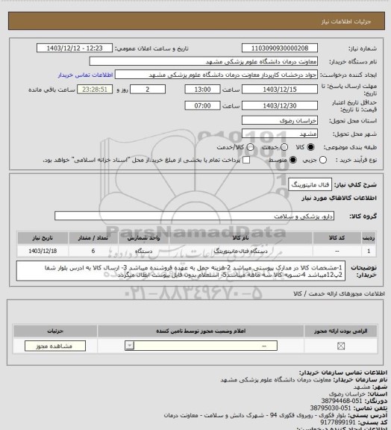
Task: Toggle the Islamic treasury bonds payment checkbox
Action: [x=246, y=160]
